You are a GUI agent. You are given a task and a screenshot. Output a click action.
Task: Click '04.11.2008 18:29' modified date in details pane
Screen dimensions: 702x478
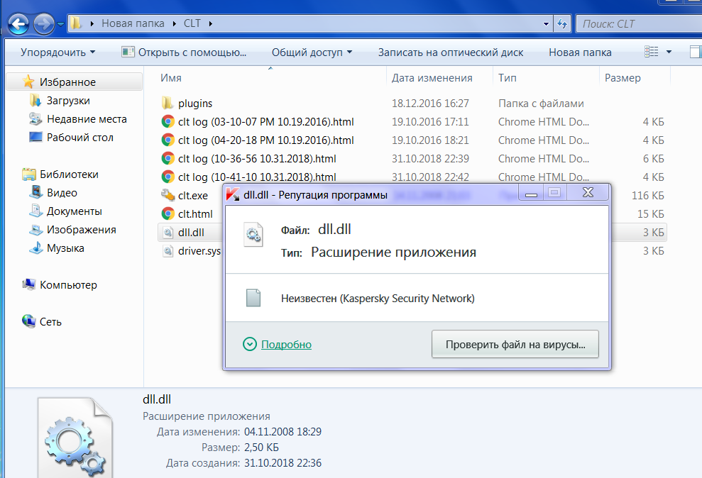(x=283, y=431)
